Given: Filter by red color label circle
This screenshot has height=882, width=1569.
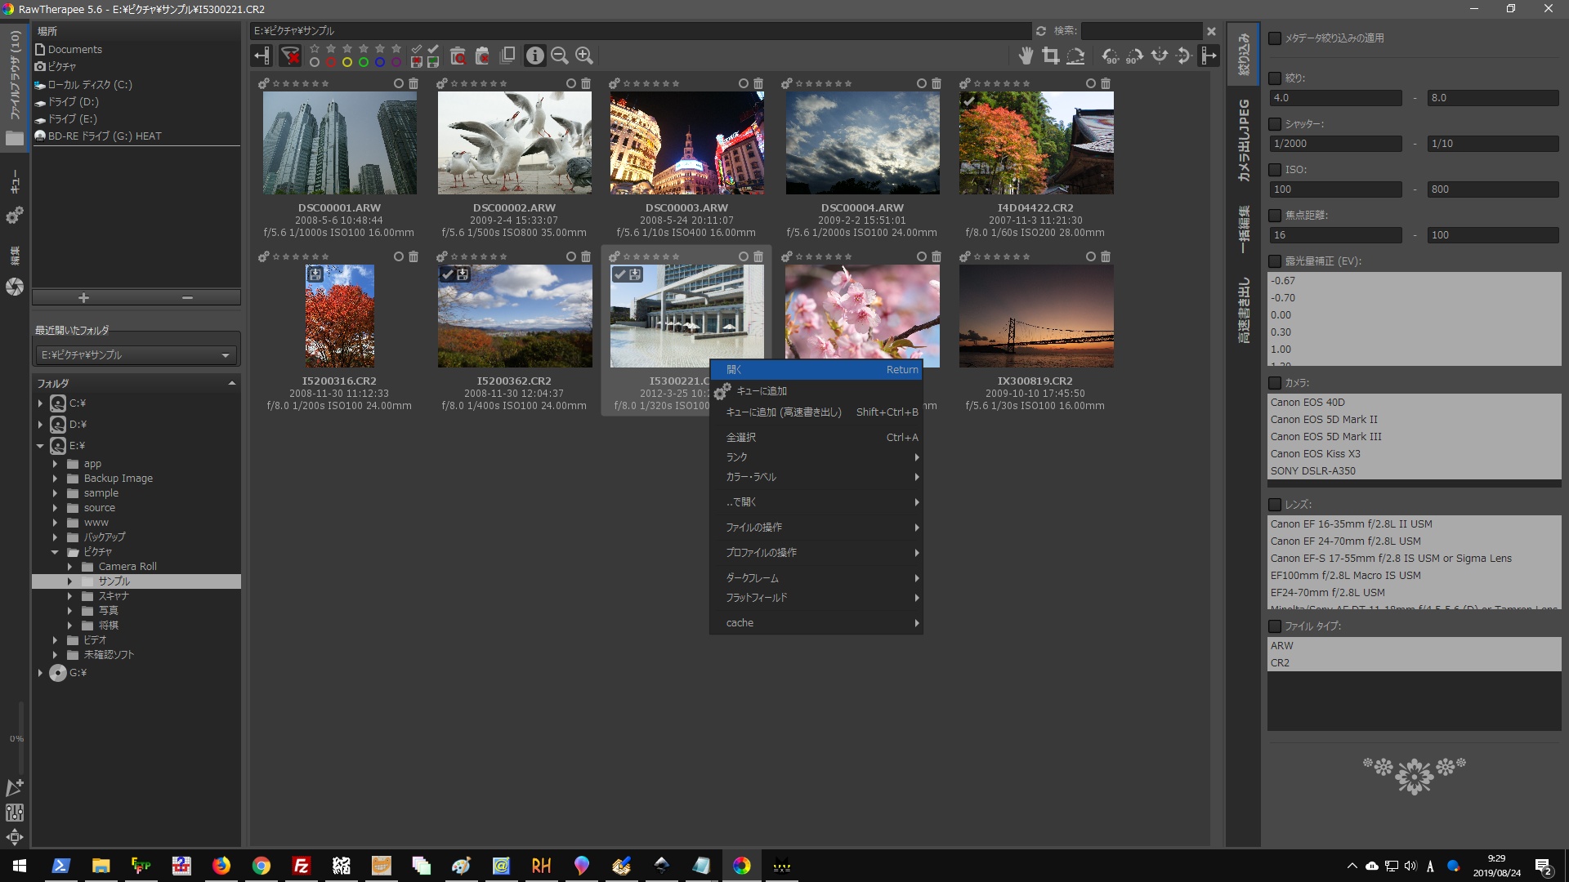Looking at the screenshot, I should click(x=331, y=62).
